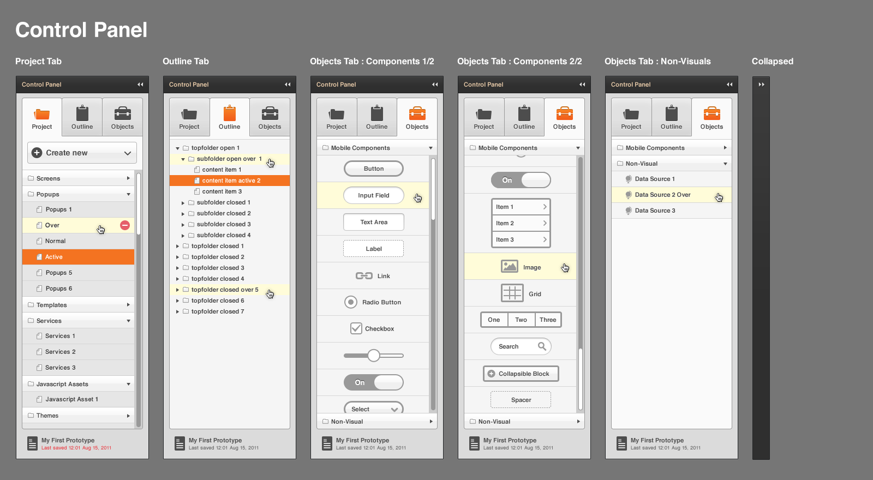This screenshot has height=480, width=873.
Task: Click the Data Source 3 bulb icon
Action: coord(629,211)
